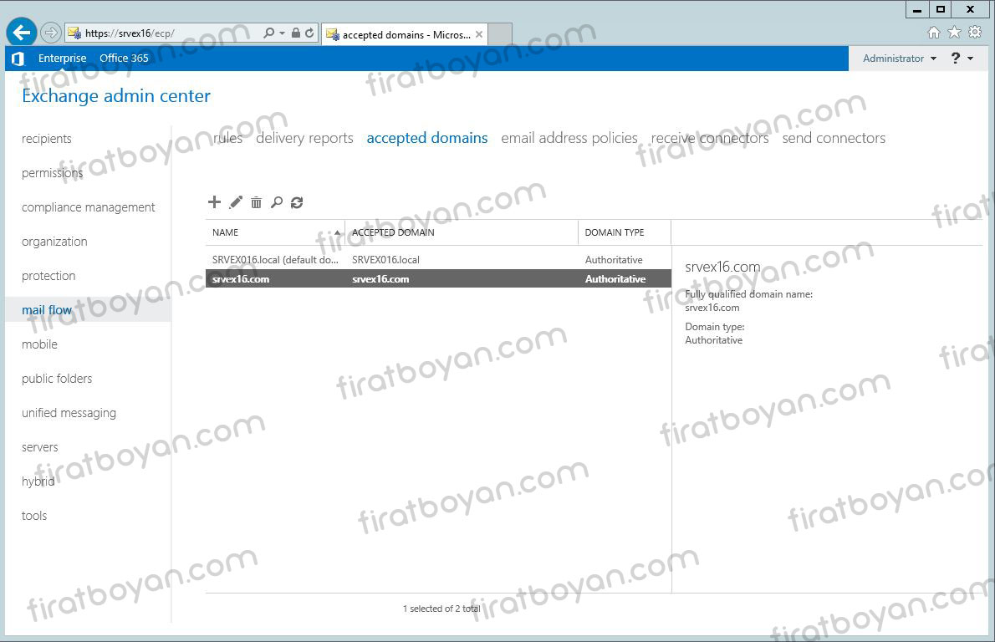Click the Office logo icon in blue header
Screen dimensions: 995x642
tap(18, 59)
